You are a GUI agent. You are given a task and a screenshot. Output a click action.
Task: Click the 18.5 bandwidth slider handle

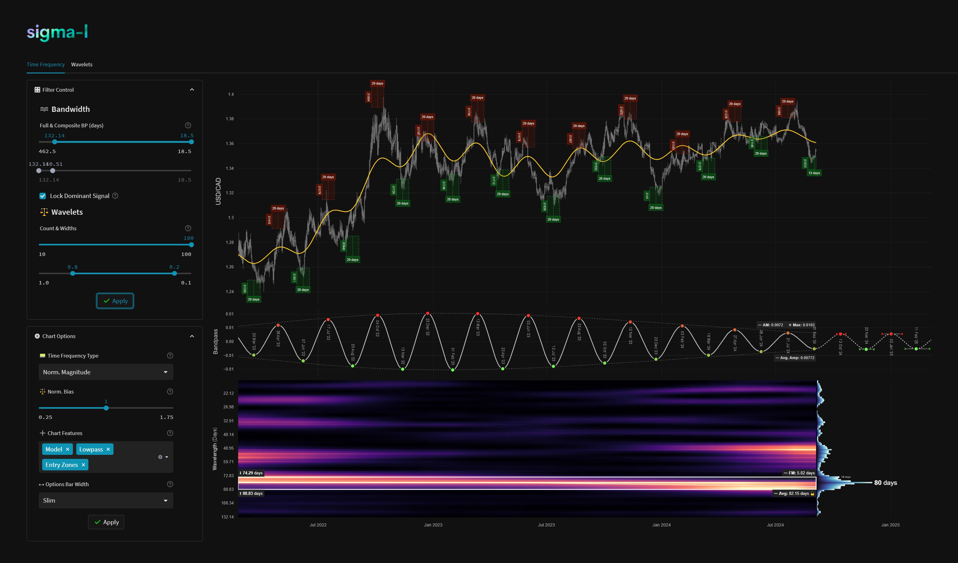pyautogui.click(x=192, y=142)
